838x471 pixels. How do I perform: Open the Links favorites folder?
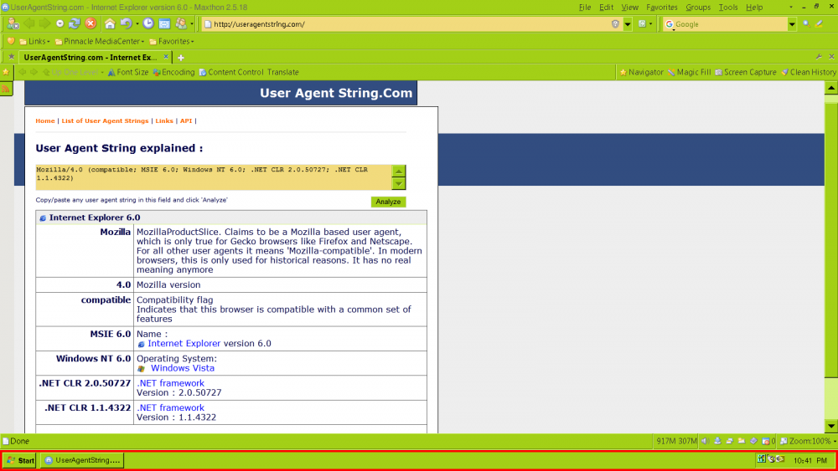pos(34,41)
